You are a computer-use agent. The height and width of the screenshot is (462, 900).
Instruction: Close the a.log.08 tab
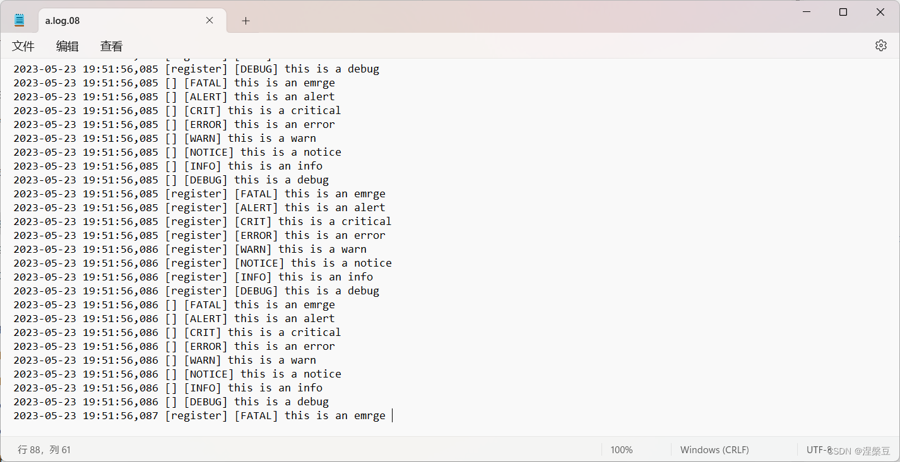pos(210,20)
